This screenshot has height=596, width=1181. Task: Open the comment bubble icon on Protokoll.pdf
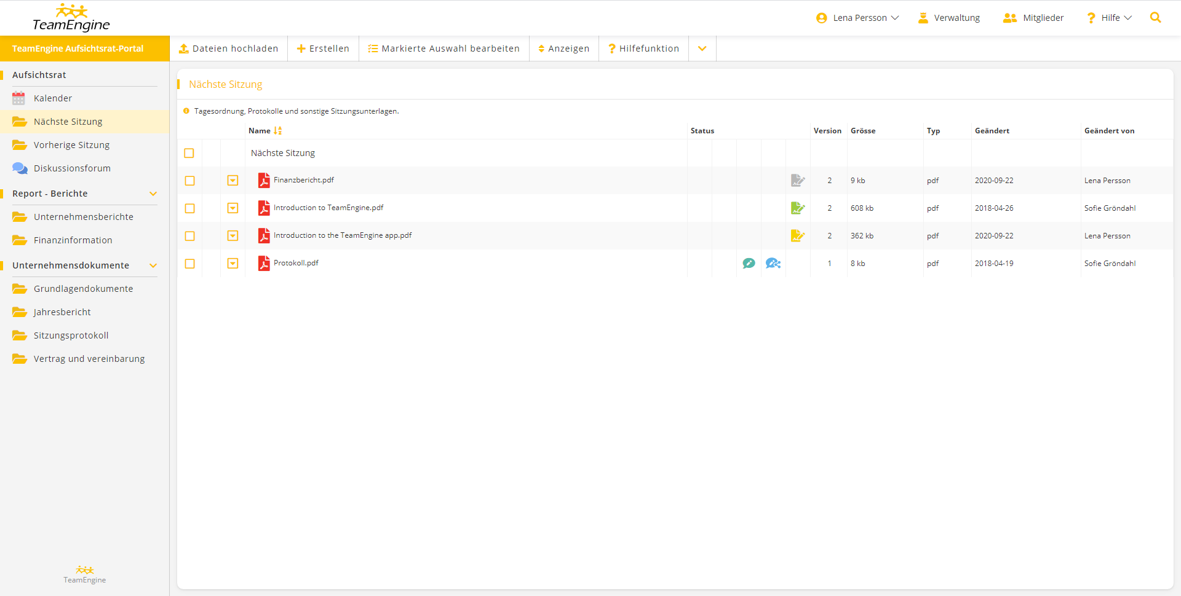[x=749, y=264]
